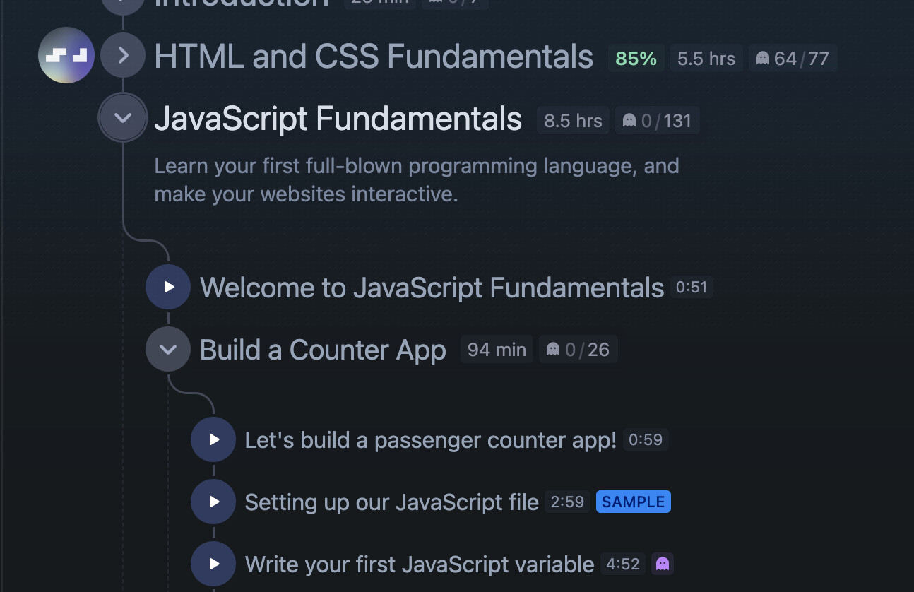This screenshot has height=592, width=914.
Task: Click the 0/26 challenges ghost badge
Action: (578, 350)
